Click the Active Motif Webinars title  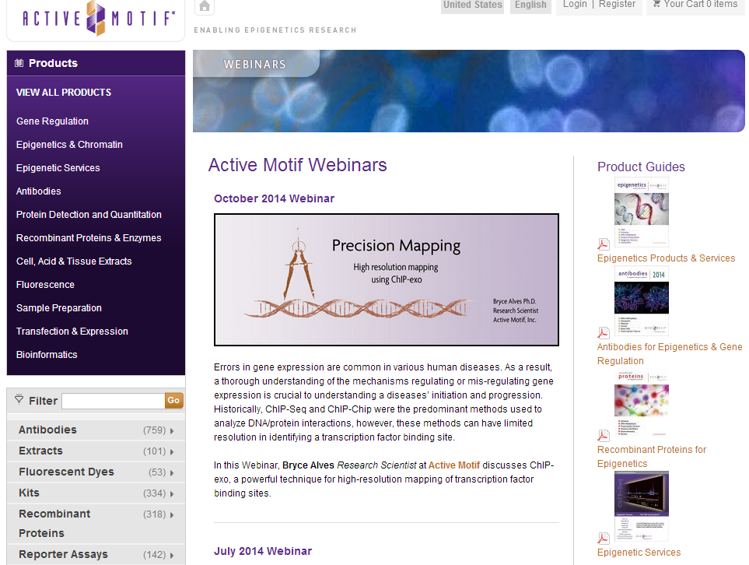298,165
